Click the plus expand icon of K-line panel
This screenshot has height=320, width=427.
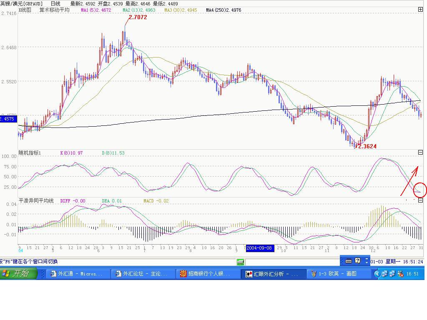420,10
